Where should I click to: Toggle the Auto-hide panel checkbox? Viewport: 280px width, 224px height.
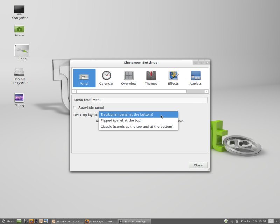pos(75,107)
